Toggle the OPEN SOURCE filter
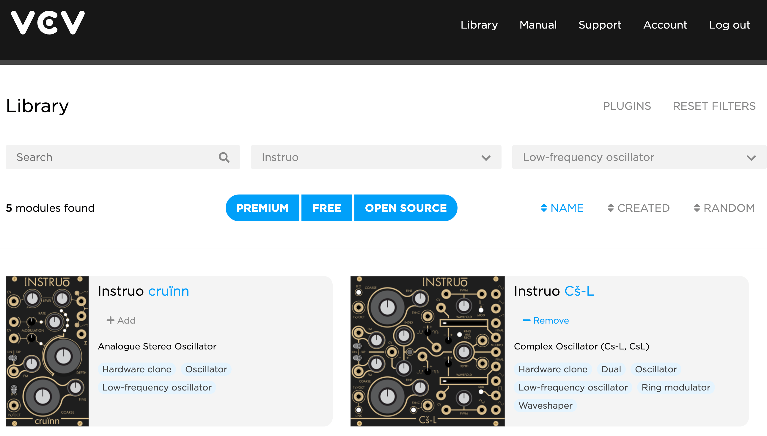Viewport: 767px width, 436px height. coord(406,208)
